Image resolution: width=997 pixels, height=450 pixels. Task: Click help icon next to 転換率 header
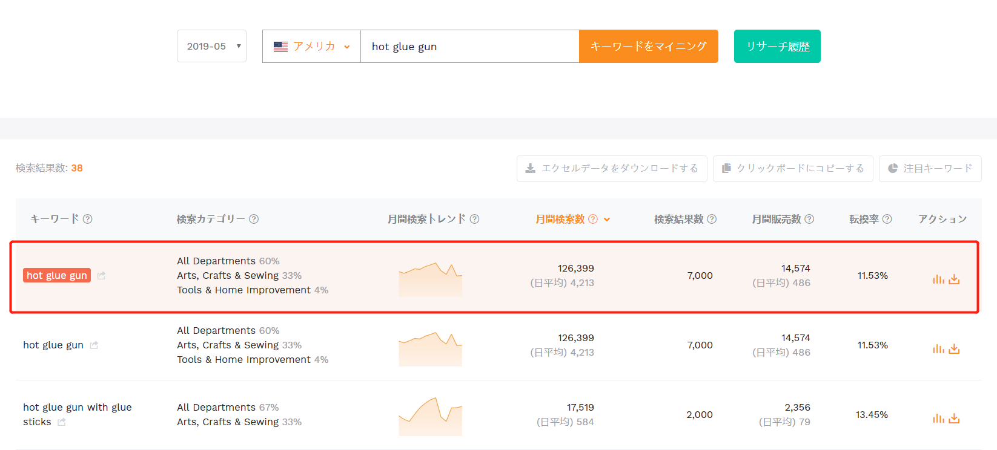[x=887, y=219]
